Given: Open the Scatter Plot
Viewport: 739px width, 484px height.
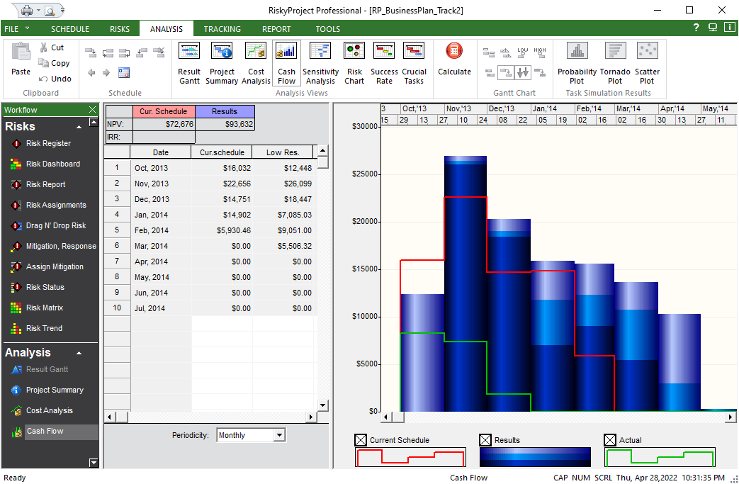Looking at the screenshot, I should click(647, 63).
